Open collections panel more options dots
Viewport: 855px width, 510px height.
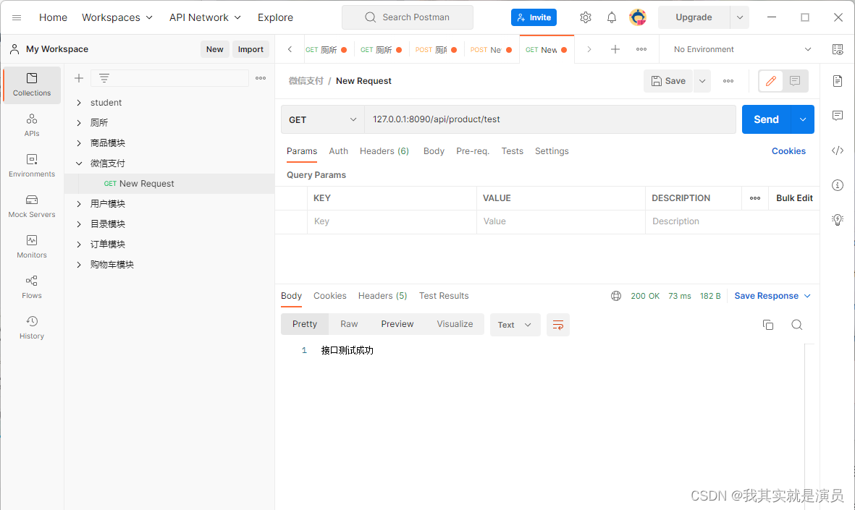[x=261, y=78]
